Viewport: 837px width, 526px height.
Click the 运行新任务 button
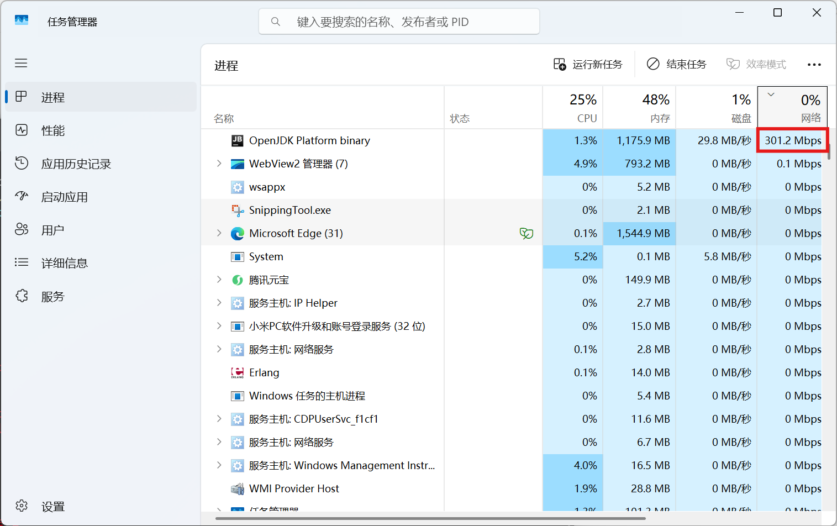[x=588, y=65]
